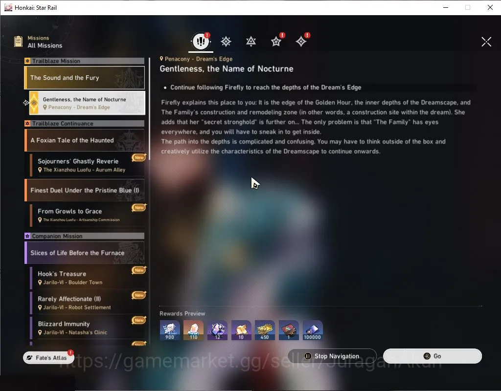Click the Rewards Preview label
501x391 pixels.
[182, 313]
